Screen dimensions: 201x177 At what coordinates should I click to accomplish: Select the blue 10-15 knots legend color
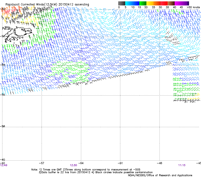[x=136, y=3]
